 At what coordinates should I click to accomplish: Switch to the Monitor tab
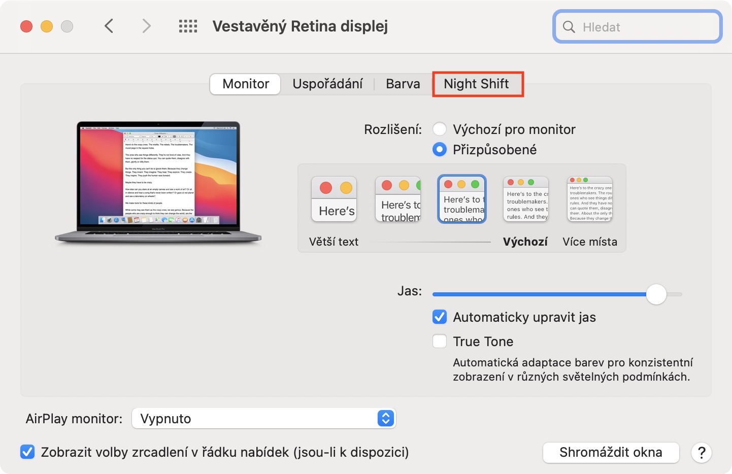[x=246, y=84]
